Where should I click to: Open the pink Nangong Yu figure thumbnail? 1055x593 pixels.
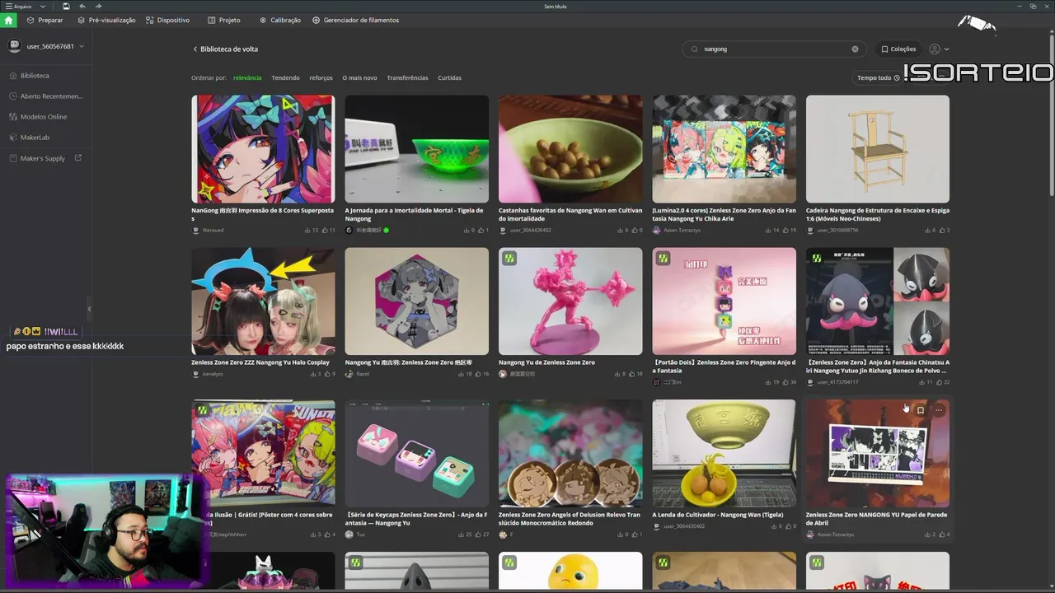(x=570, y=301)
